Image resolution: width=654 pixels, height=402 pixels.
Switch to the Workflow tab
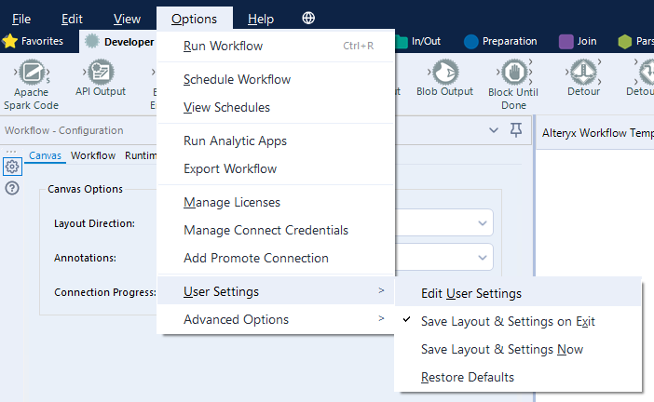coord(93,155)
